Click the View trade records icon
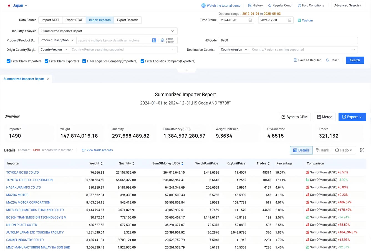The image size is (371, 251). tap(84, 150)
